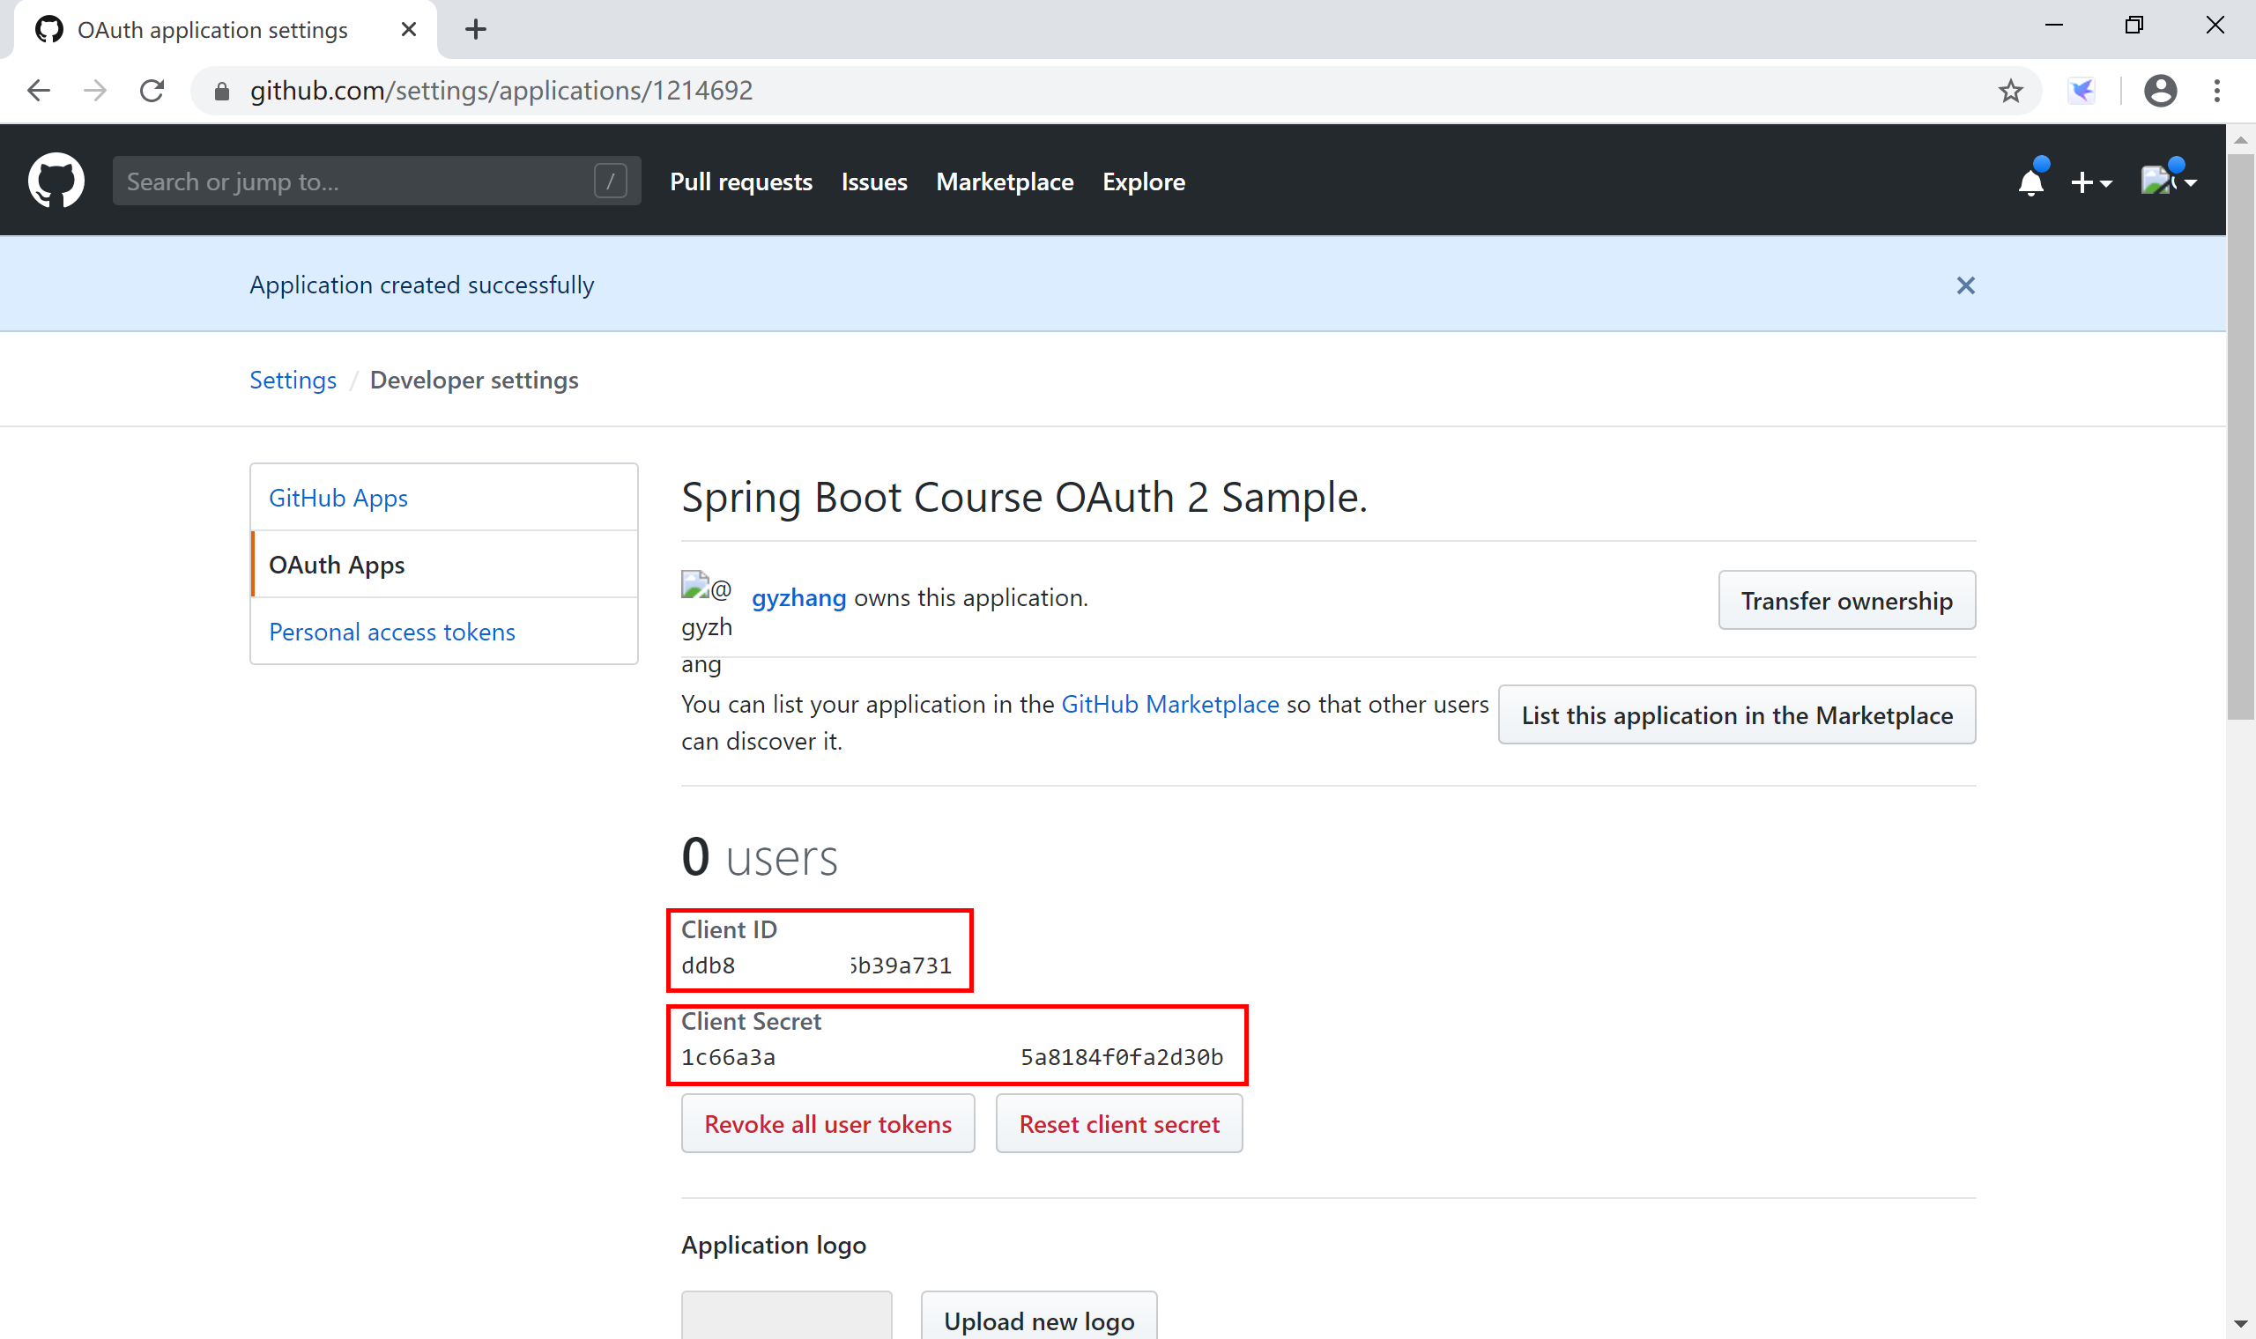Select Personal access tokens in the sidebar

(x=391, y=632)
